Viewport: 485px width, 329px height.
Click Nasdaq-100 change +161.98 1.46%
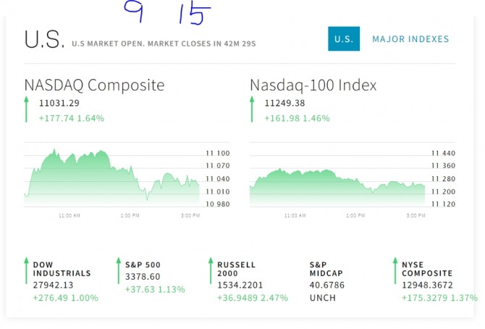tap(297, 118)
